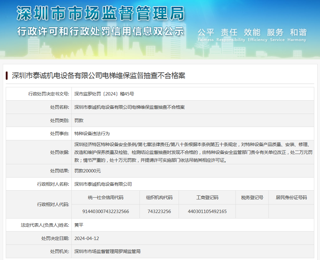The width and height of the screenshot is (320, 260).
Task: Click the dark red bar beside the case heading
Action: pyautogui.click(x=7, y=75)
